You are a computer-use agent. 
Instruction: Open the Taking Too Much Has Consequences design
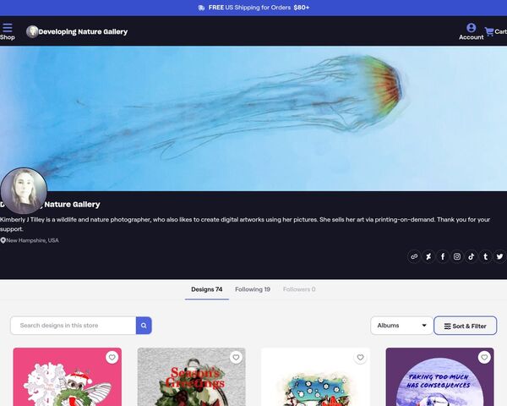439,377
